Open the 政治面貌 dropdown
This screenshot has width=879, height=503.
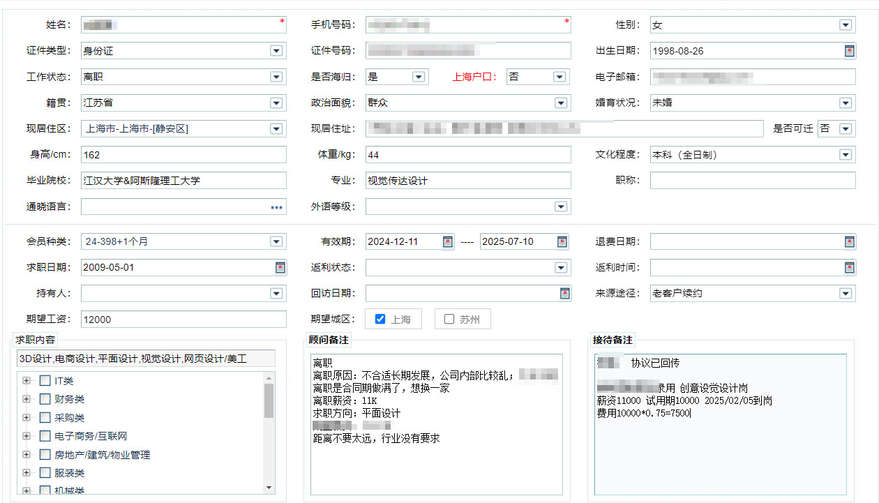click(x=561, y=103)
